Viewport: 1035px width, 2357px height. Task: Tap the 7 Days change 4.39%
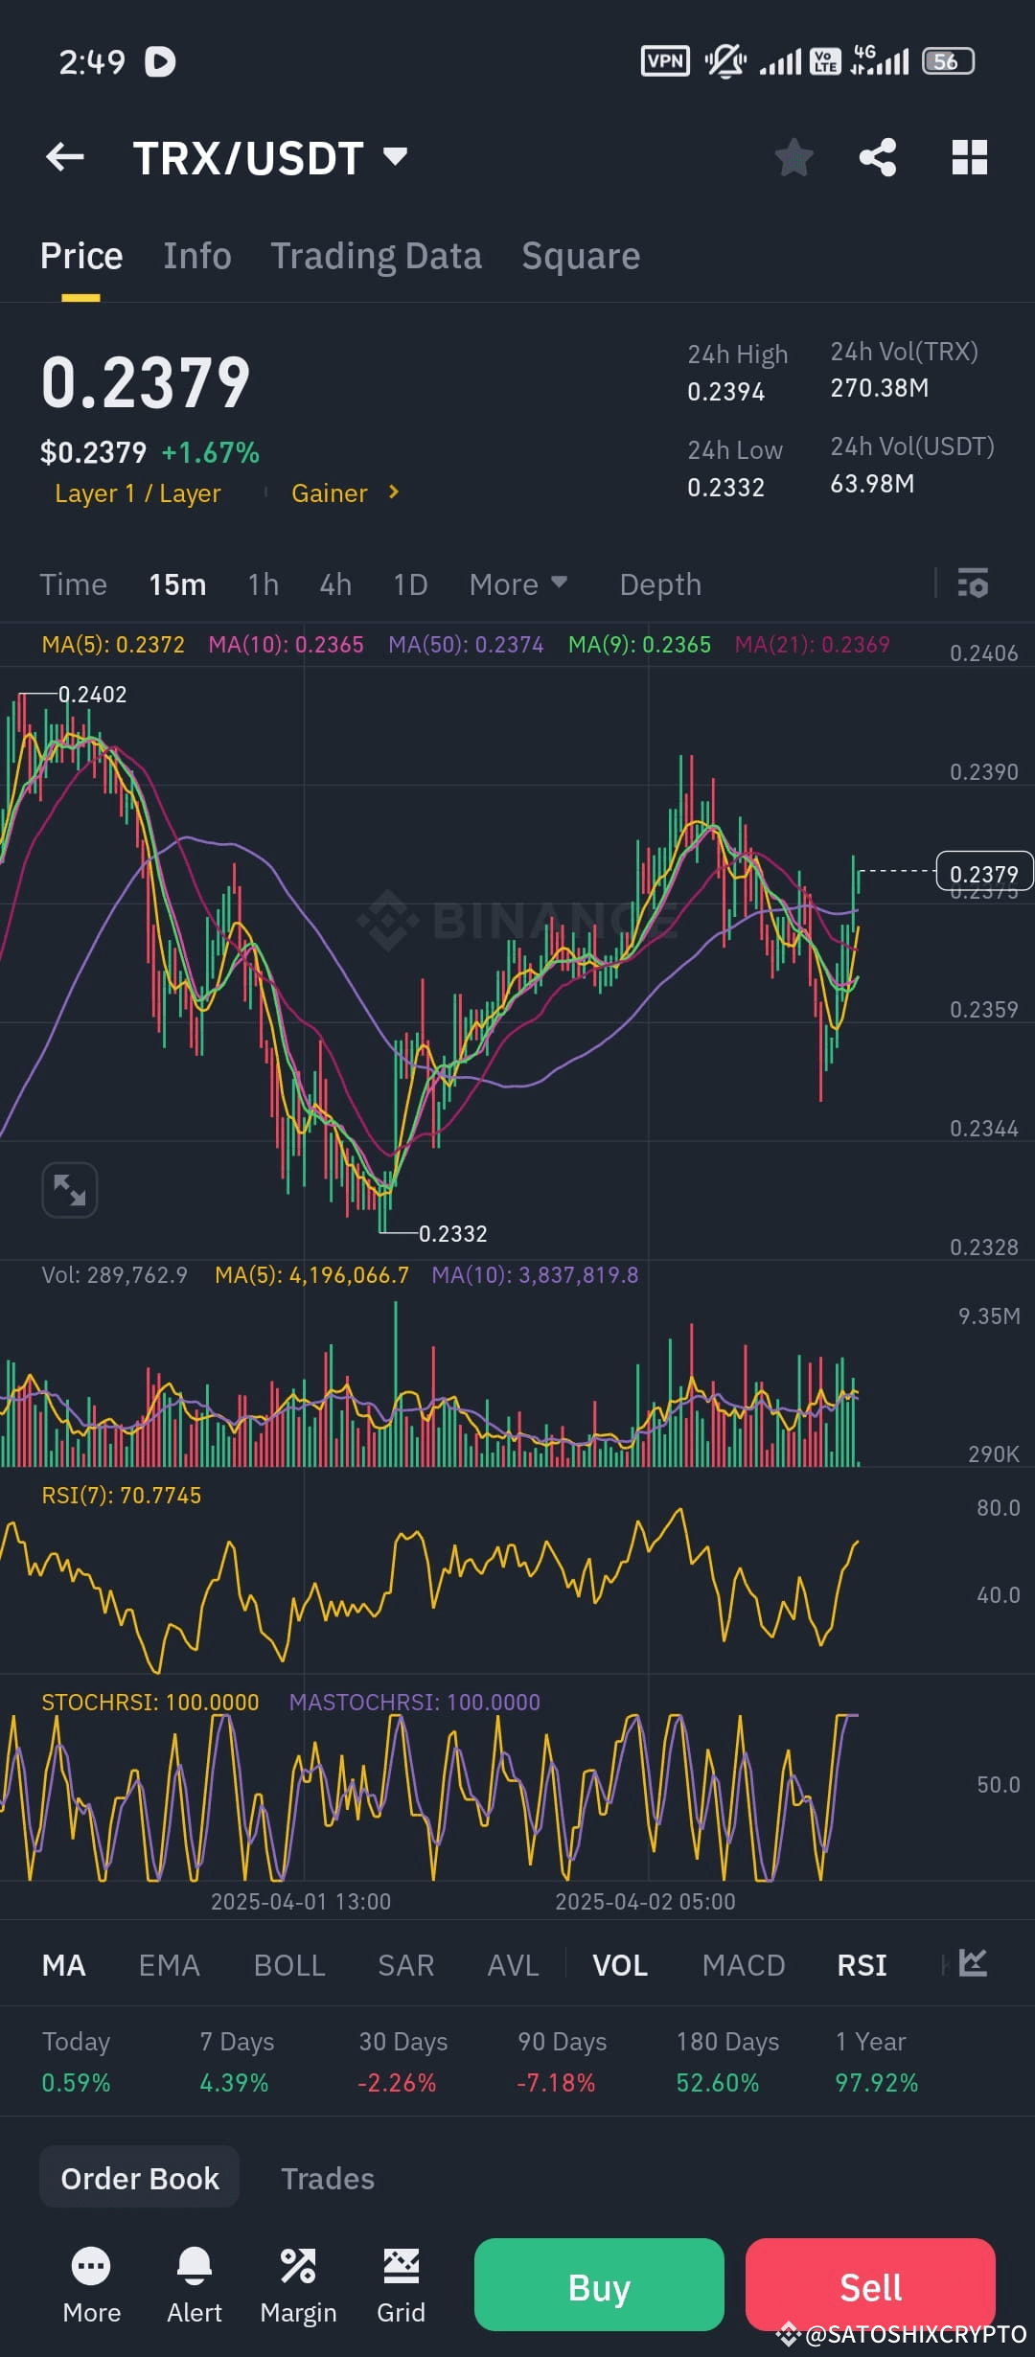click(x=234, y=2083)
